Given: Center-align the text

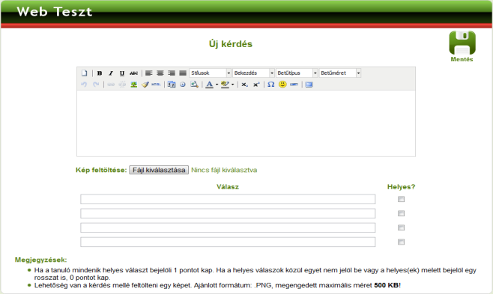Looking at the screenshot, I should pos(160,73).
